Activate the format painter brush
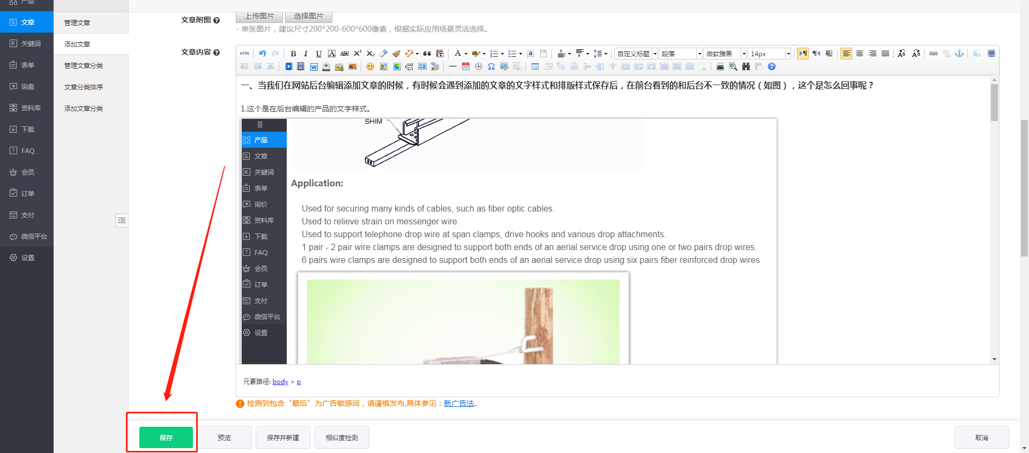Viewport: 1029px width, 453px height. (396, 54)
